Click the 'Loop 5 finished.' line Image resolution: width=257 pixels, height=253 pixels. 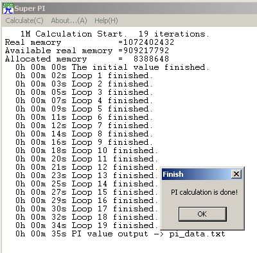click(84, 109)
